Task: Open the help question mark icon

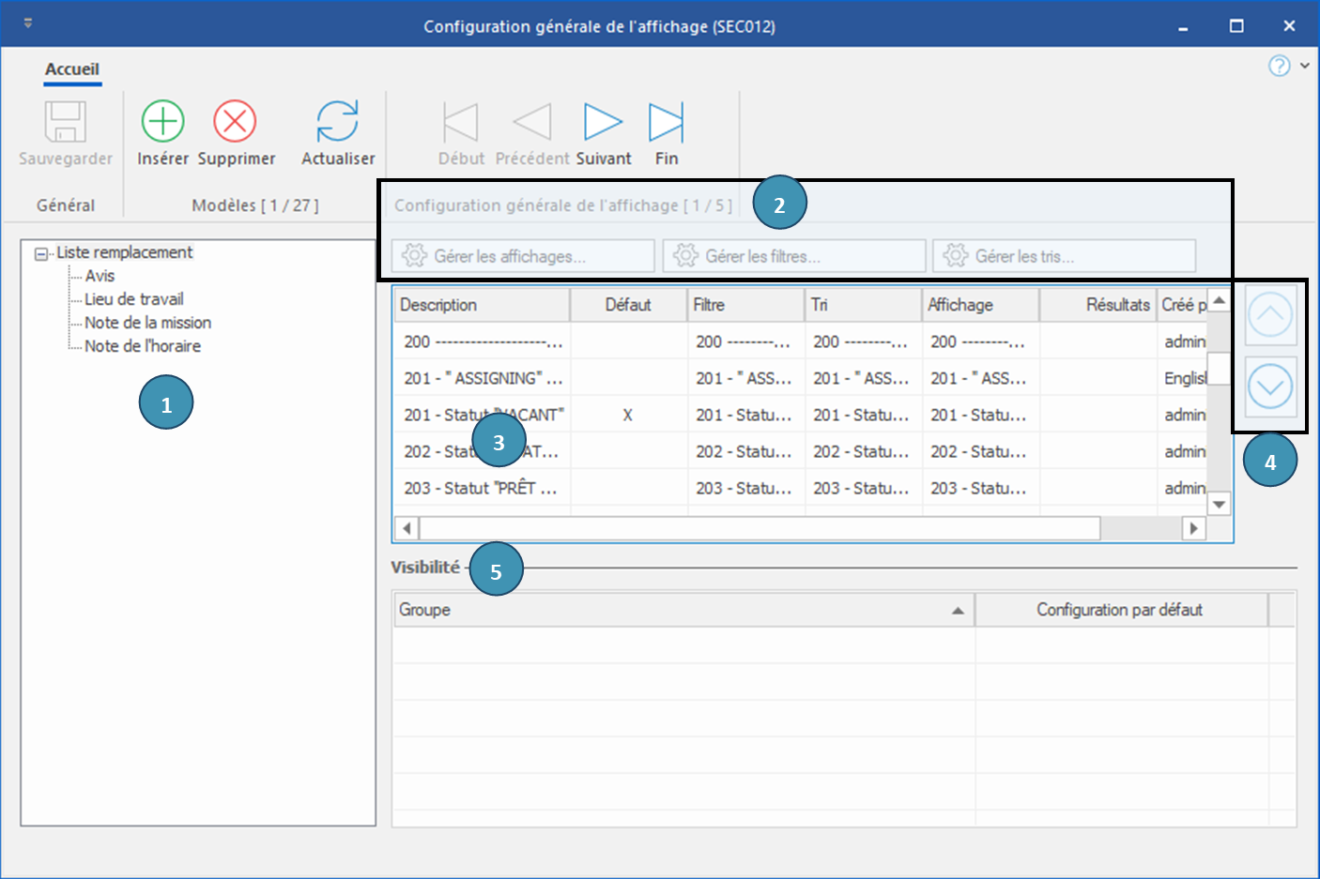Action: point(1279,66)
